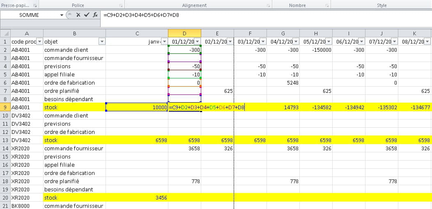The width and height of the screenshot is (432, 209).
Task: Click cell C13 with value 6598
Action: click(x=137, y=140)
